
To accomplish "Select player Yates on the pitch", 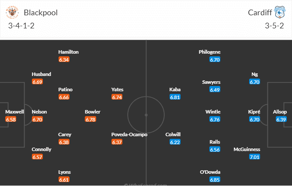I will pyautogui.click(x=117, y=90).
